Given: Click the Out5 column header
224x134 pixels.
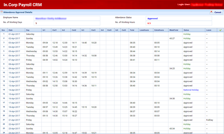Looking at the screenshot, I should tap(125, 30).
